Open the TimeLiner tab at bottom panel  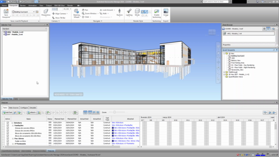51,151
